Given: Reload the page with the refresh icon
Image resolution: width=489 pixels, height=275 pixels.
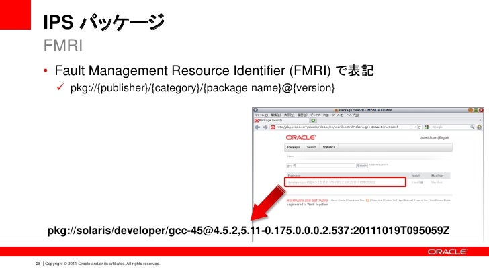Looking at the screenshot, I should [x=420, y=127].
